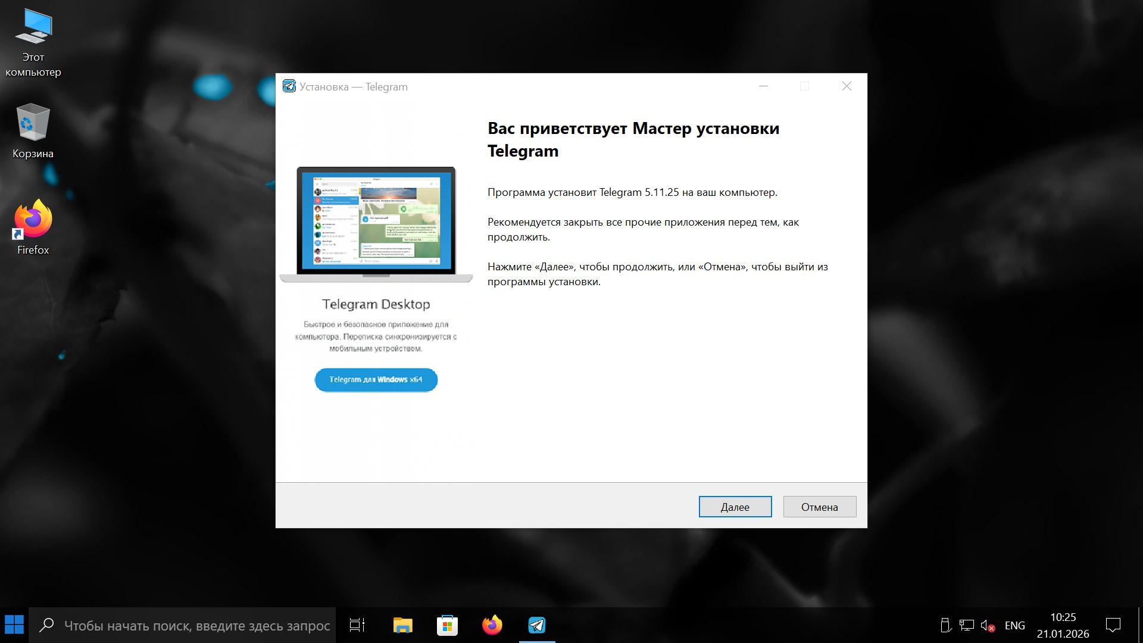Image resolution: width=1143 pixels, height=643 pixels.
Task: Click Telegram для Windows x64 banner button
Action: point(376,380)
